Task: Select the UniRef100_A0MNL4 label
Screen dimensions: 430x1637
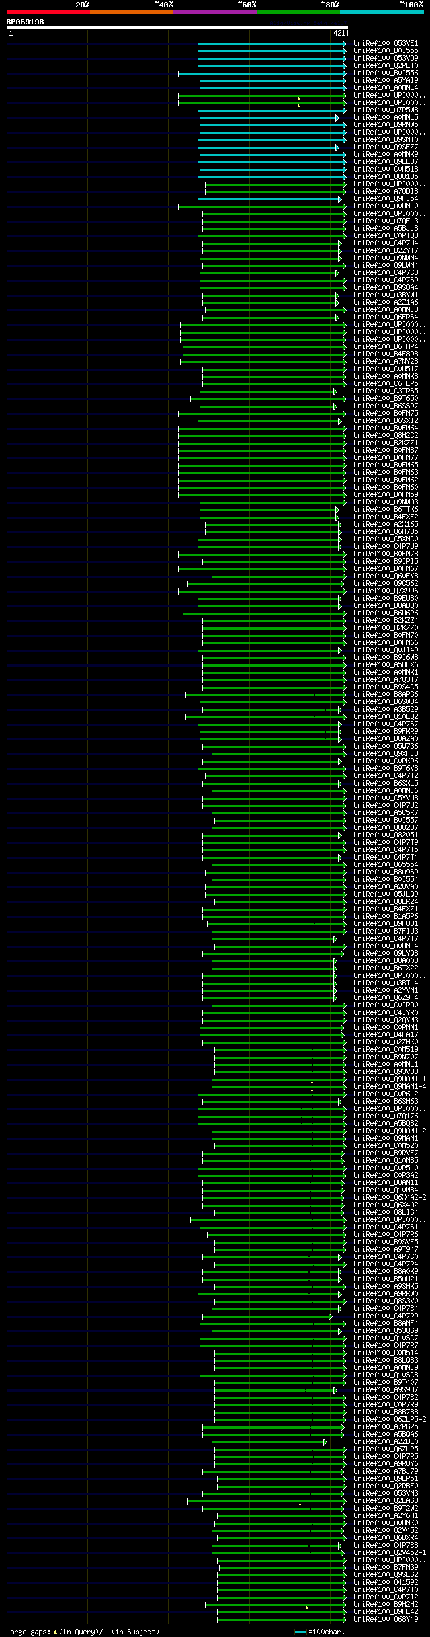Action: coord(386,88)
